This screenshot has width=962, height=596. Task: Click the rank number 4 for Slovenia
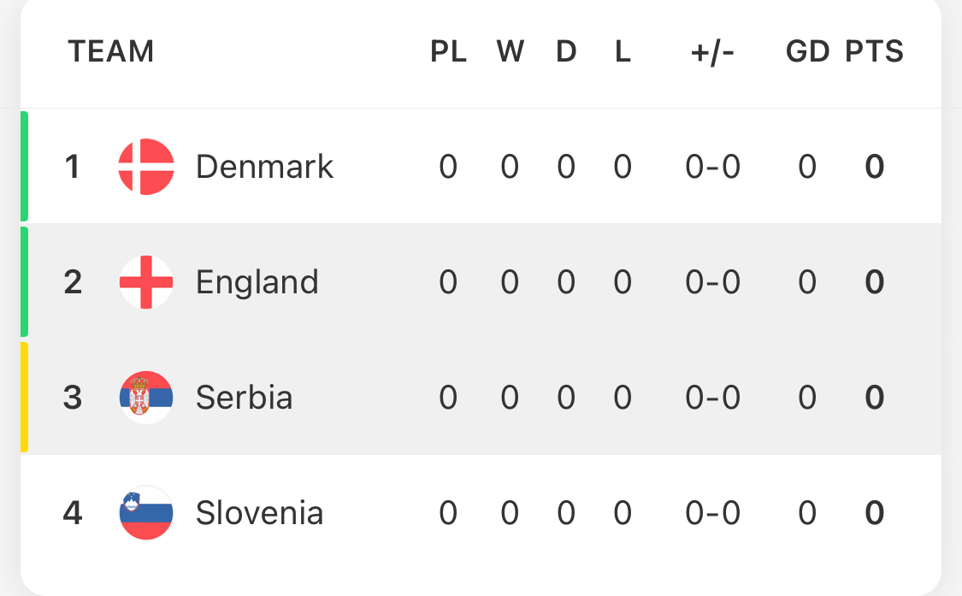[x=73, y=513]
